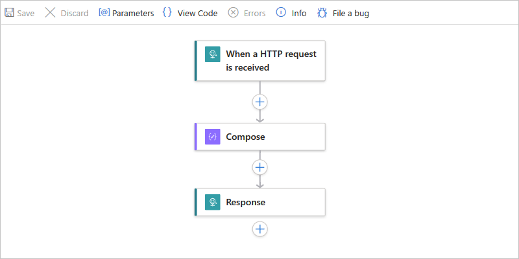Screen dimensions: 519x259
Task: Click the View Code braces icon
Action: point(167,13)
